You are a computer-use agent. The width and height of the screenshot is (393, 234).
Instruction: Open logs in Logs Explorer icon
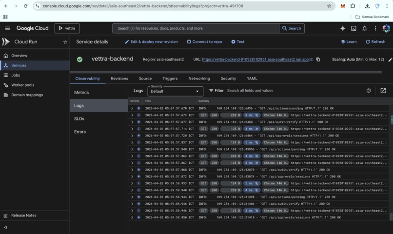pos(383,91)
